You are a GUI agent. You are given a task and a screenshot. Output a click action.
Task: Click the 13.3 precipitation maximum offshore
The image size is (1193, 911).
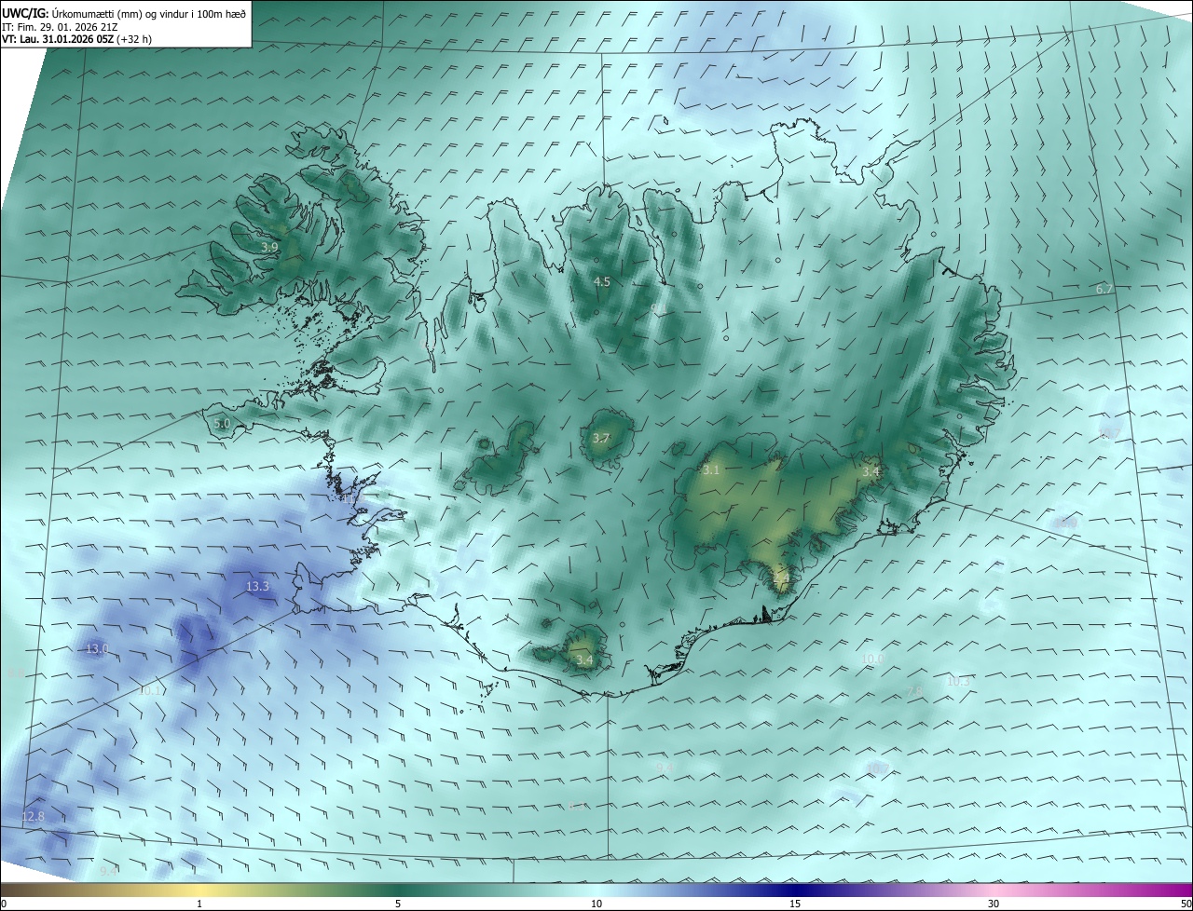pos(257,587)
